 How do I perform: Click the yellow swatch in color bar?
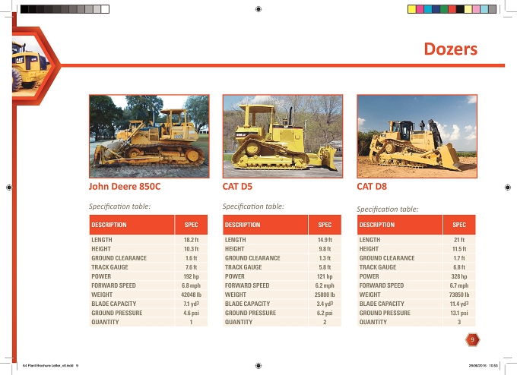(x=412, y=9)
